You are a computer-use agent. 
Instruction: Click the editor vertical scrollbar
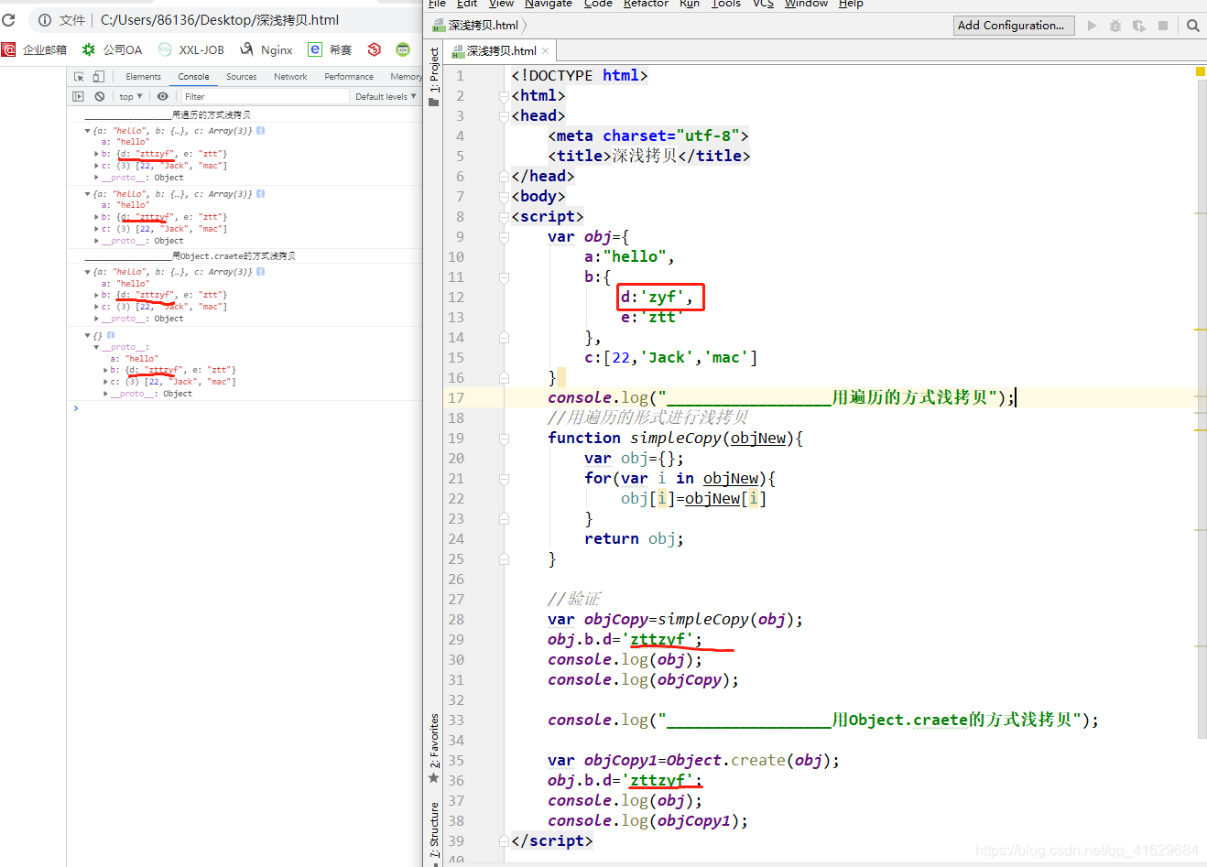pyautogui.click(x=1201, y=407)
